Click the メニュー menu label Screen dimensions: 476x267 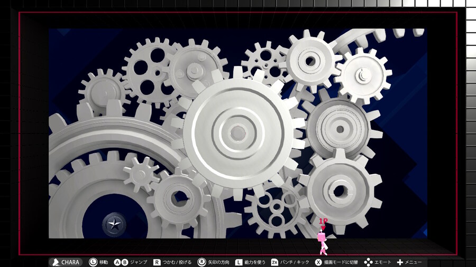[414, 262]
